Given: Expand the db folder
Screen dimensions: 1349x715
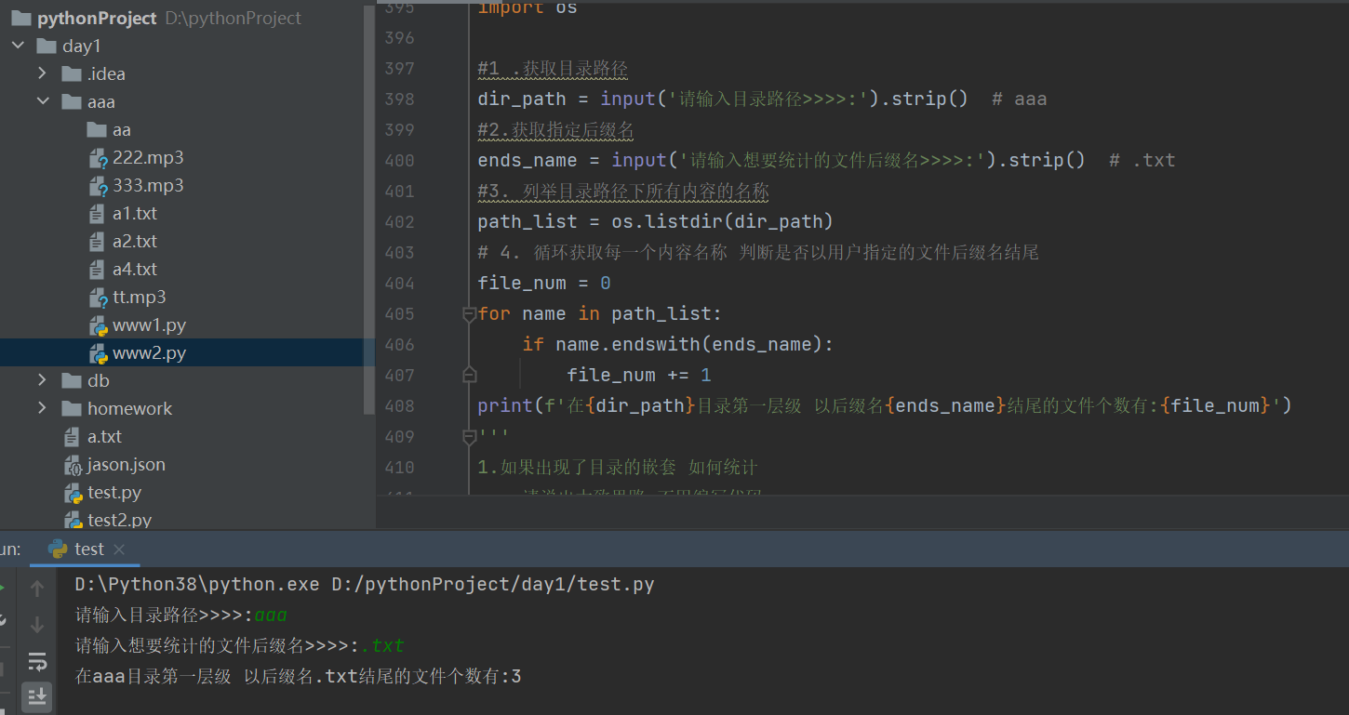Looking at the screenshot, I should 43,380.
